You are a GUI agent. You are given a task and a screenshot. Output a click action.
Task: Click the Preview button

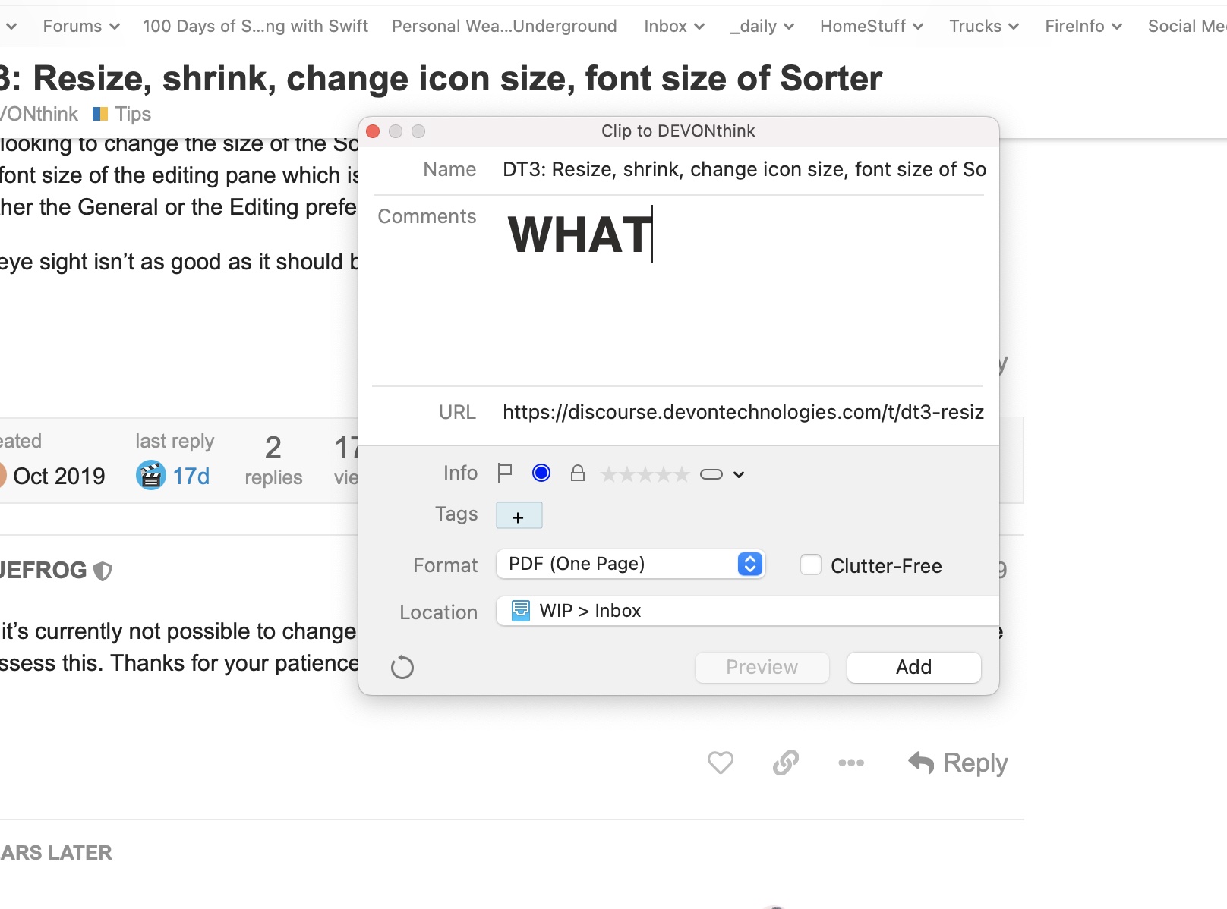click(x=762, y=667)
